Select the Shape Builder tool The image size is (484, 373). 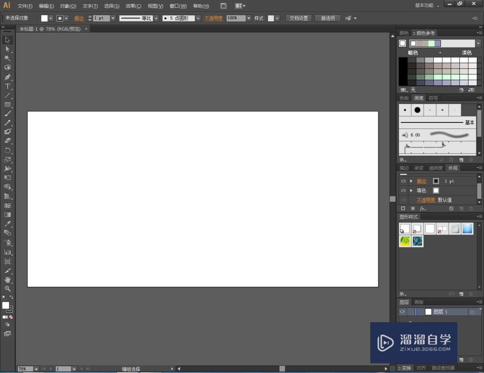[7, 187]
